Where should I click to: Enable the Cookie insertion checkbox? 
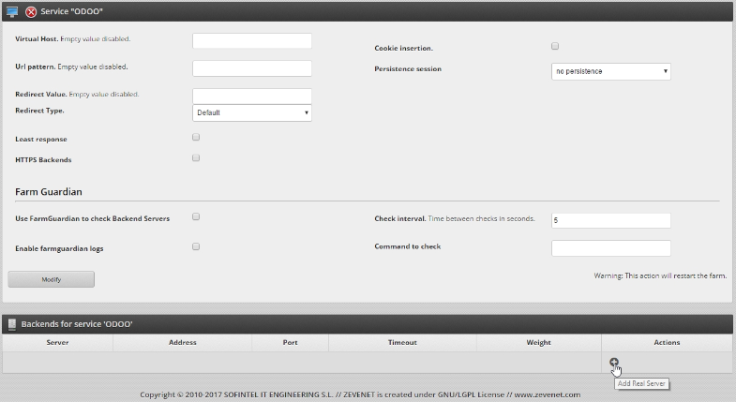[555, 46]
